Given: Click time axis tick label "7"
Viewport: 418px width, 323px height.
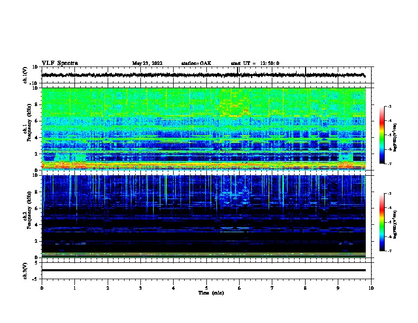Looking at the screenshot, I should [272, 288].
